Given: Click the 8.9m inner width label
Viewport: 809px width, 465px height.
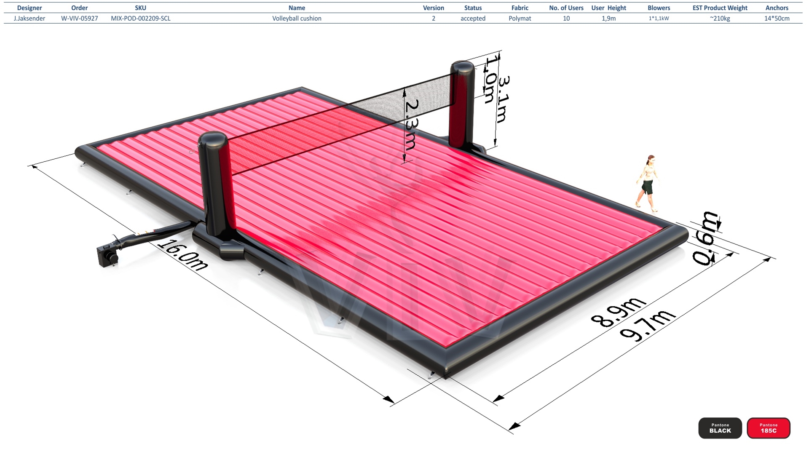Looking at the screenshot, I should 619,312.
